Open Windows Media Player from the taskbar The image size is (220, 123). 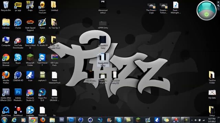(x=23, y=120)
